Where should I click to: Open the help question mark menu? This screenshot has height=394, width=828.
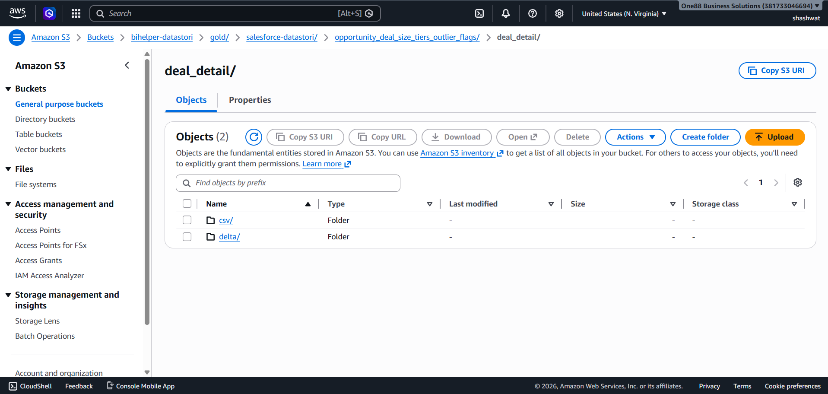(x=533, y=13)
